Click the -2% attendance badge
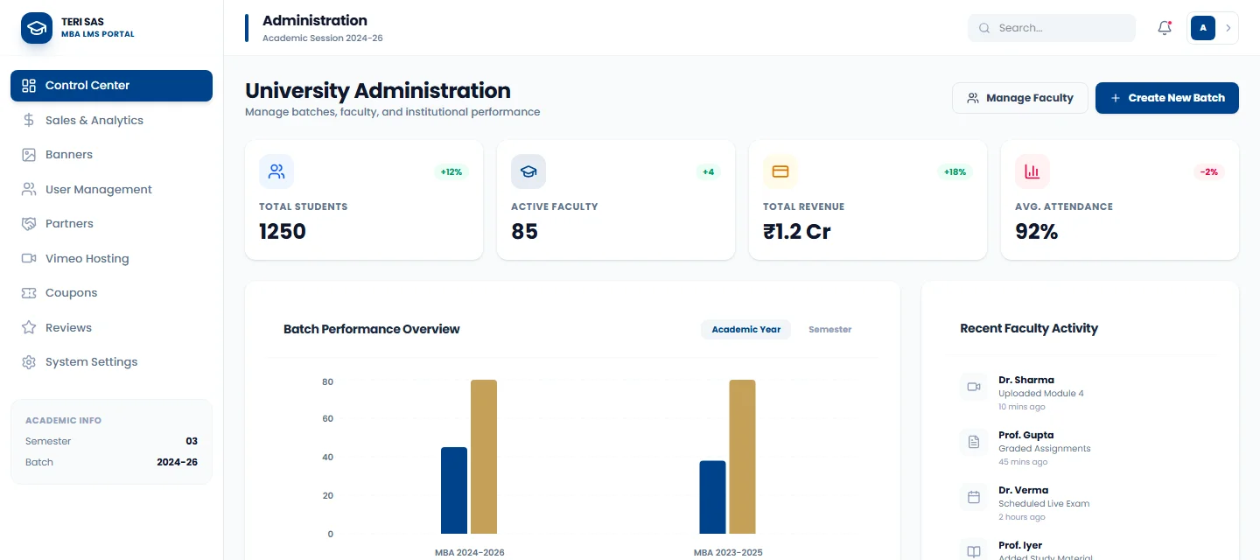The width and height of the screenshot is (1260, 560). pyautogui.click(x=1209, y=172)
